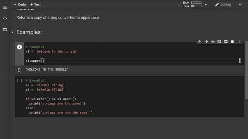Click the 'WELCOME TO THE JUNGLE' output text
248x139 pixels.
click(x=47, y=69)
